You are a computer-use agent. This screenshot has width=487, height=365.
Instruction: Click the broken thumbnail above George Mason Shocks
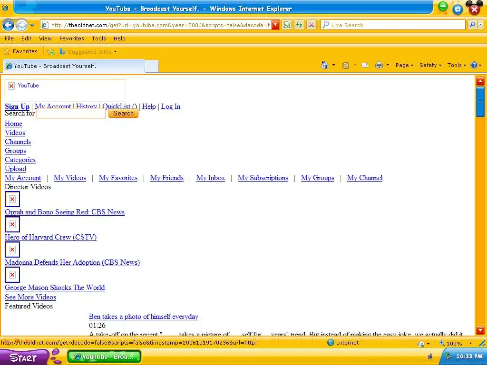click(x=12, y=275)
